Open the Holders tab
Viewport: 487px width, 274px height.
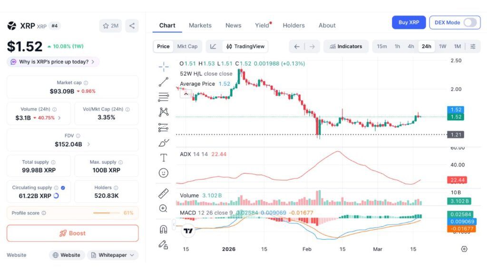point(293,25)
